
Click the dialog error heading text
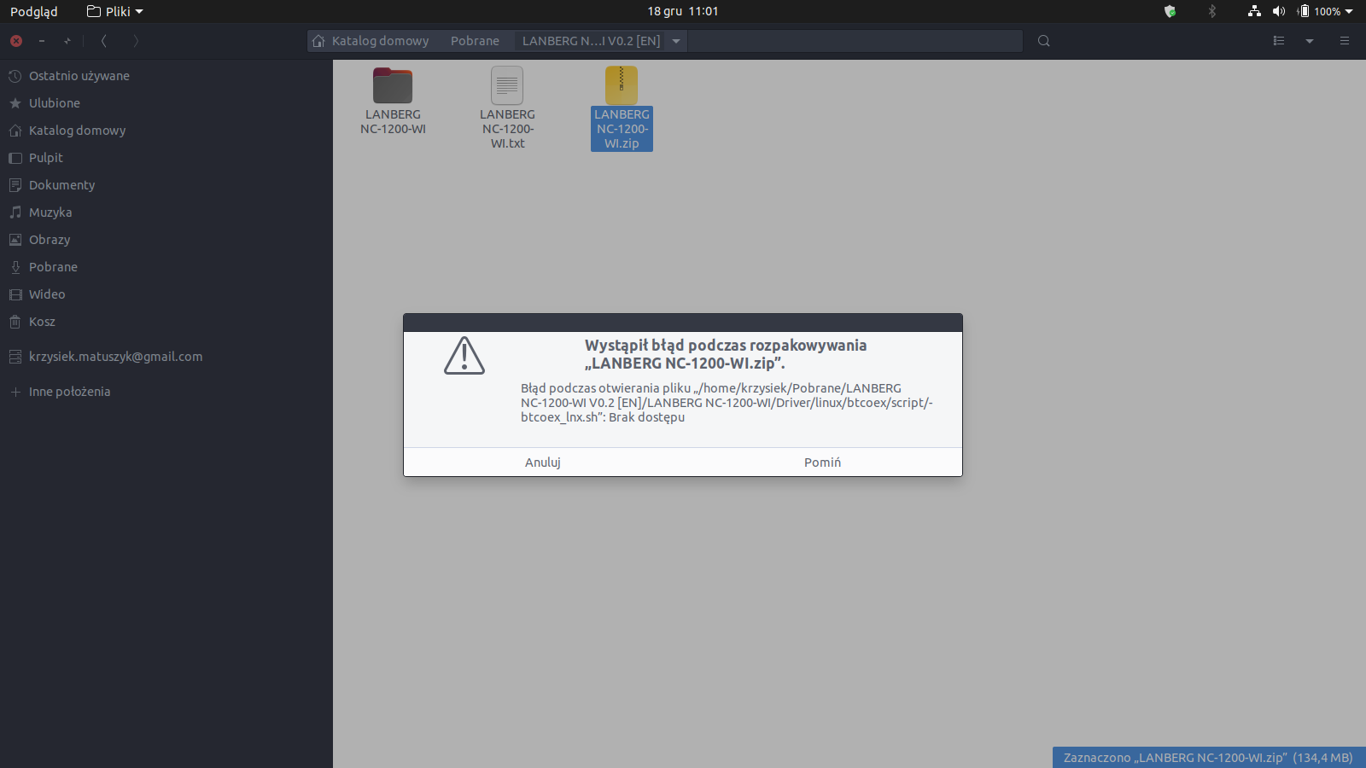tap(726, 354)
